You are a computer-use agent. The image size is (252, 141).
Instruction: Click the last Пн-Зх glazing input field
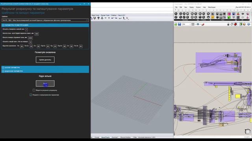point(81,46)
